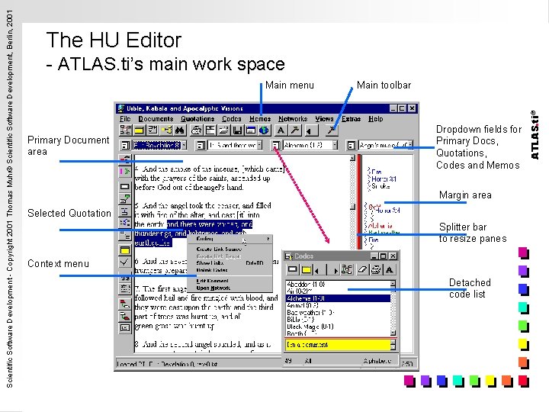Open the Network view toolbar icon
Viewport: 549px width, 412px height.
(x=125, y=130)
